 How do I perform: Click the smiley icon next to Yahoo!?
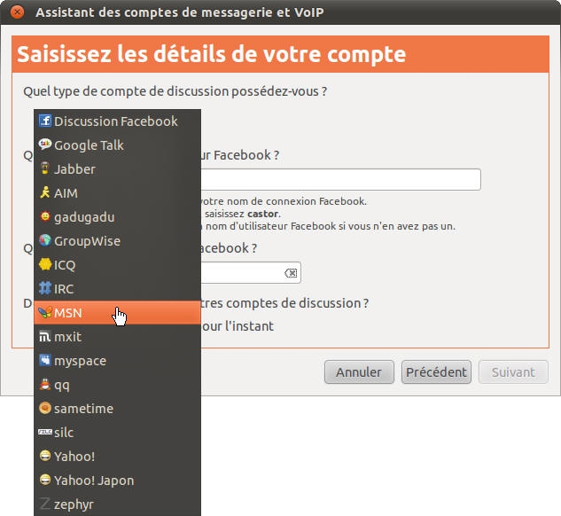point(45,456)
